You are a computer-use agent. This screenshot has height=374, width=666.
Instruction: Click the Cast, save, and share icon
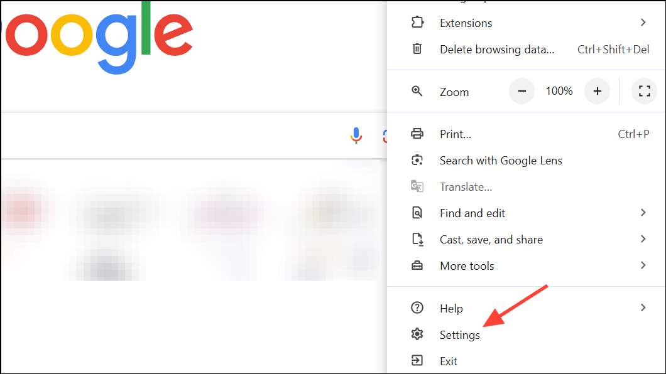click(x=417, y=239)
